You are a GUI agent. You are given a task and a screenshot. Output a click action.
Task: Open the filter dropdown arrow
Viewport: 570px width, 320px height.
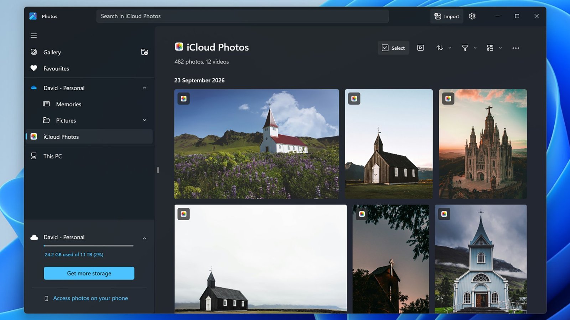475,48
